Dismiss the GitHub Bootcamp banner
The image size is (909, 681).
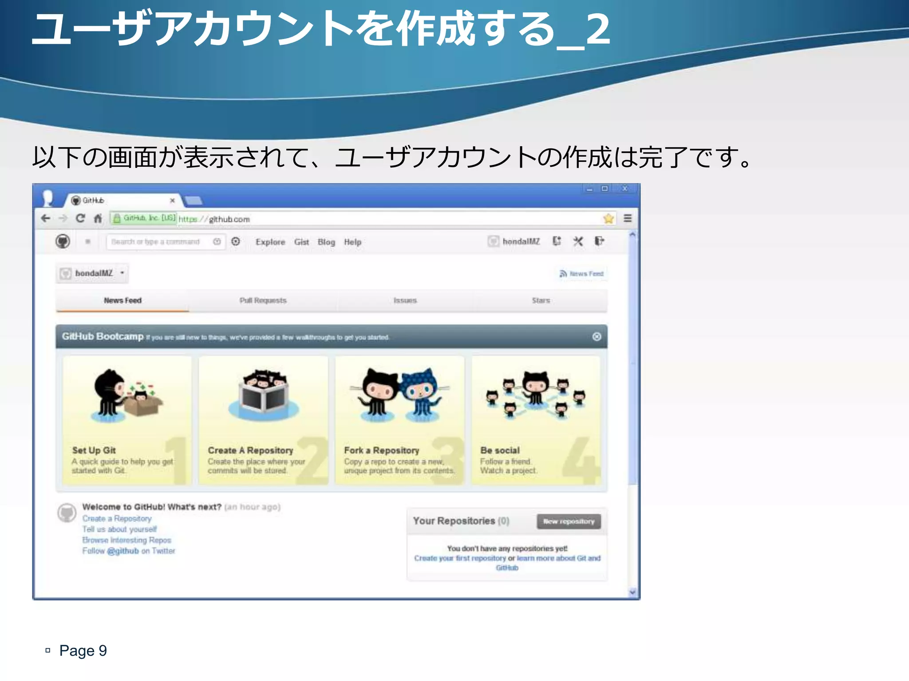[x=597, y=337]
